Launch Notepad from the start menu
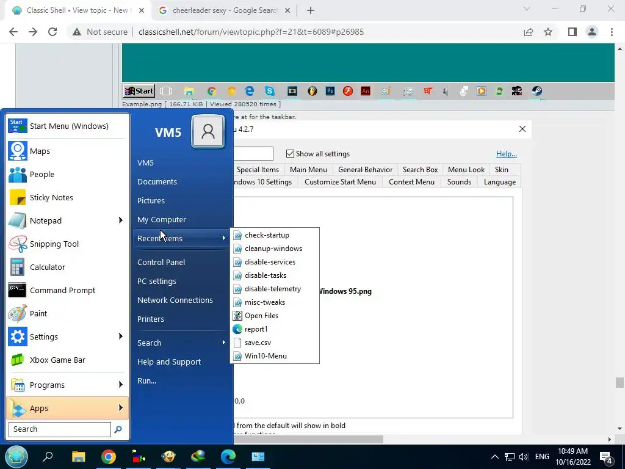Viewport: 625px width, 469px height. click(68, 220)
